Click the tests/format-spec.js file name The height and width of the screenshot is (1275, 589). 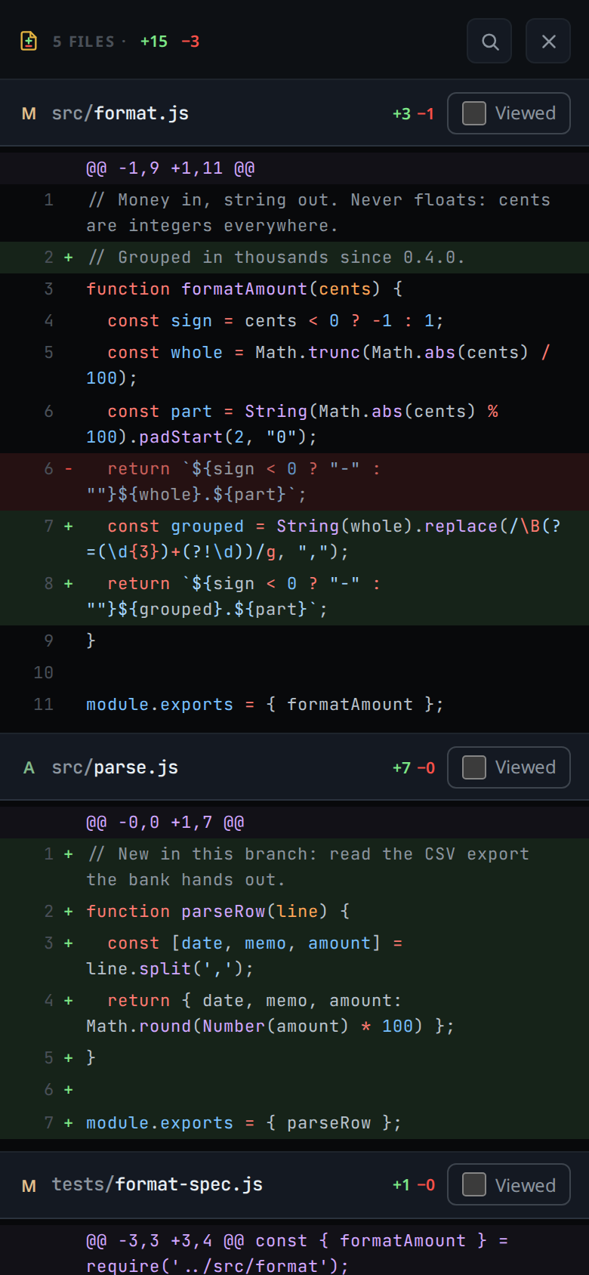tap(157, 1184)
